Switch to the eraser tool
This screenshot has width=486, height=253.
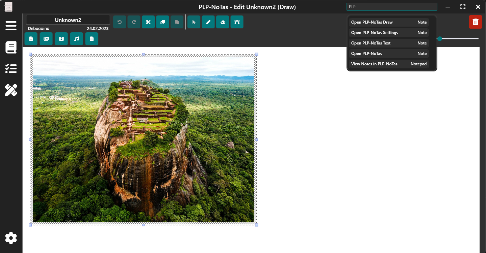click(x=223, y=22)
